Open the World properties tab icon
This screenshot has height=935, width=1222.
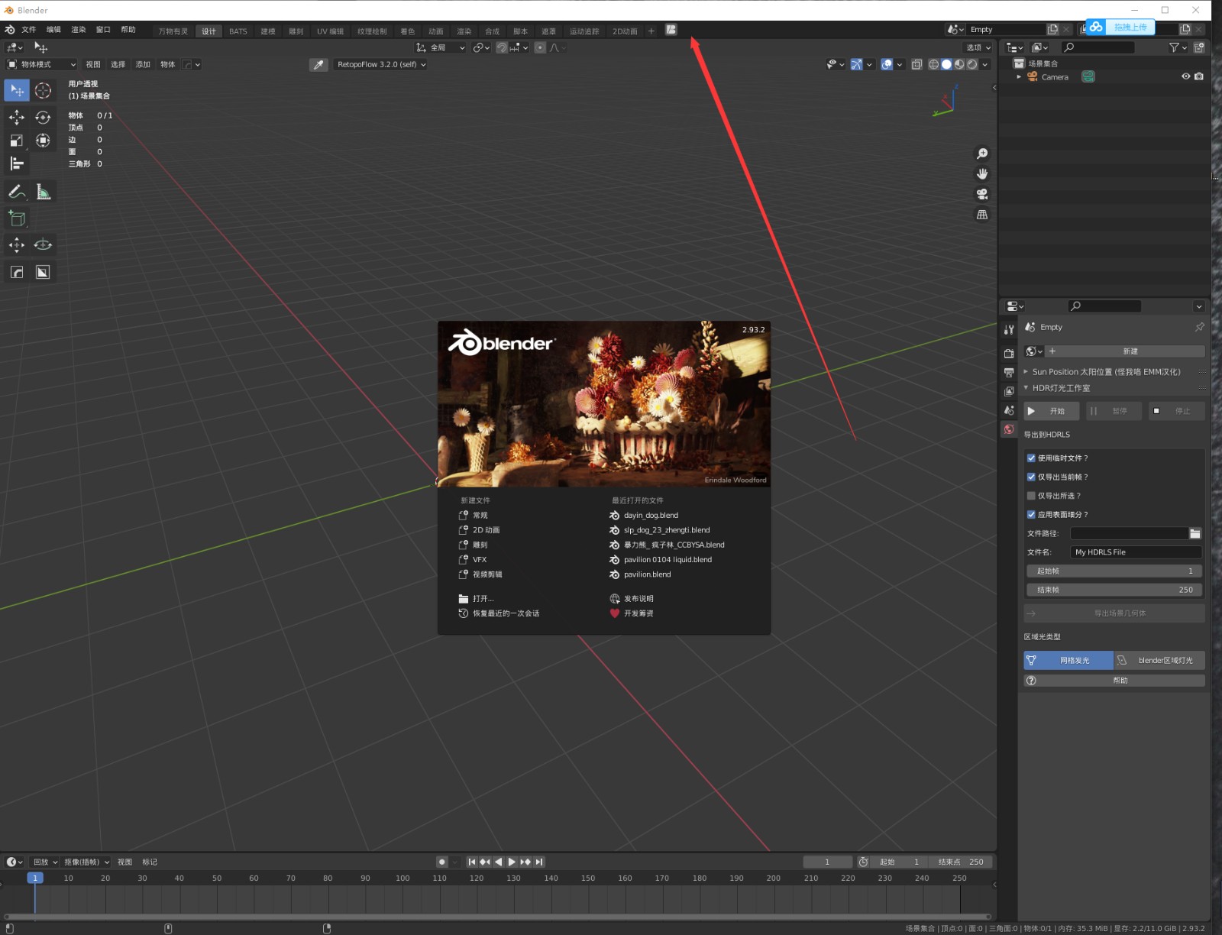1009,429
